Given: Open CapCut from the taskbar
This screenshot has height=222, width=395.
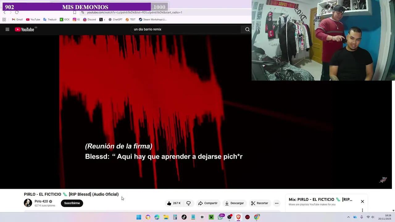Looking at the screenshot, I should click(x=202, y=217).
